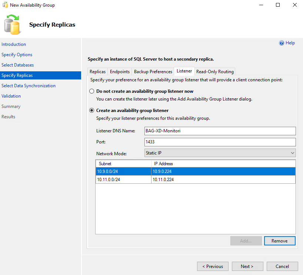
Task: Switch to the Endpoints tab
Action: click(x=120, y=72)
